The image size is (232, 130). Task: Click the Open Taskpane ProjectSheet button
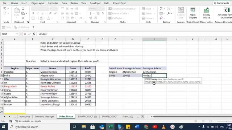coord(192,13)
